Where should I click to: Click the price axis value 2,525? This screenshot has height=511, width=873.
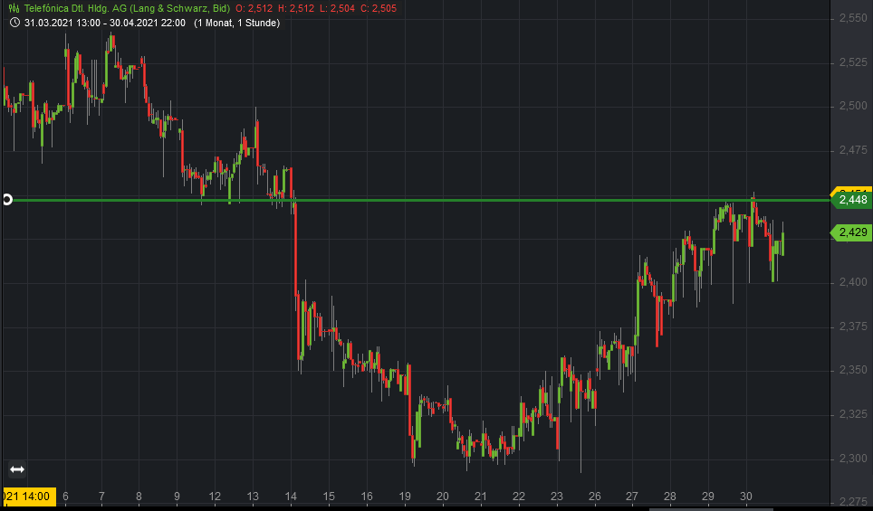pos(853,62)
